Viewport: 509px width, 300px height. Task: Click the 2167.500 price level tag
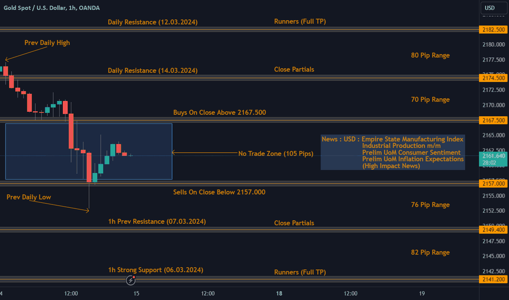tap(493, 121)
